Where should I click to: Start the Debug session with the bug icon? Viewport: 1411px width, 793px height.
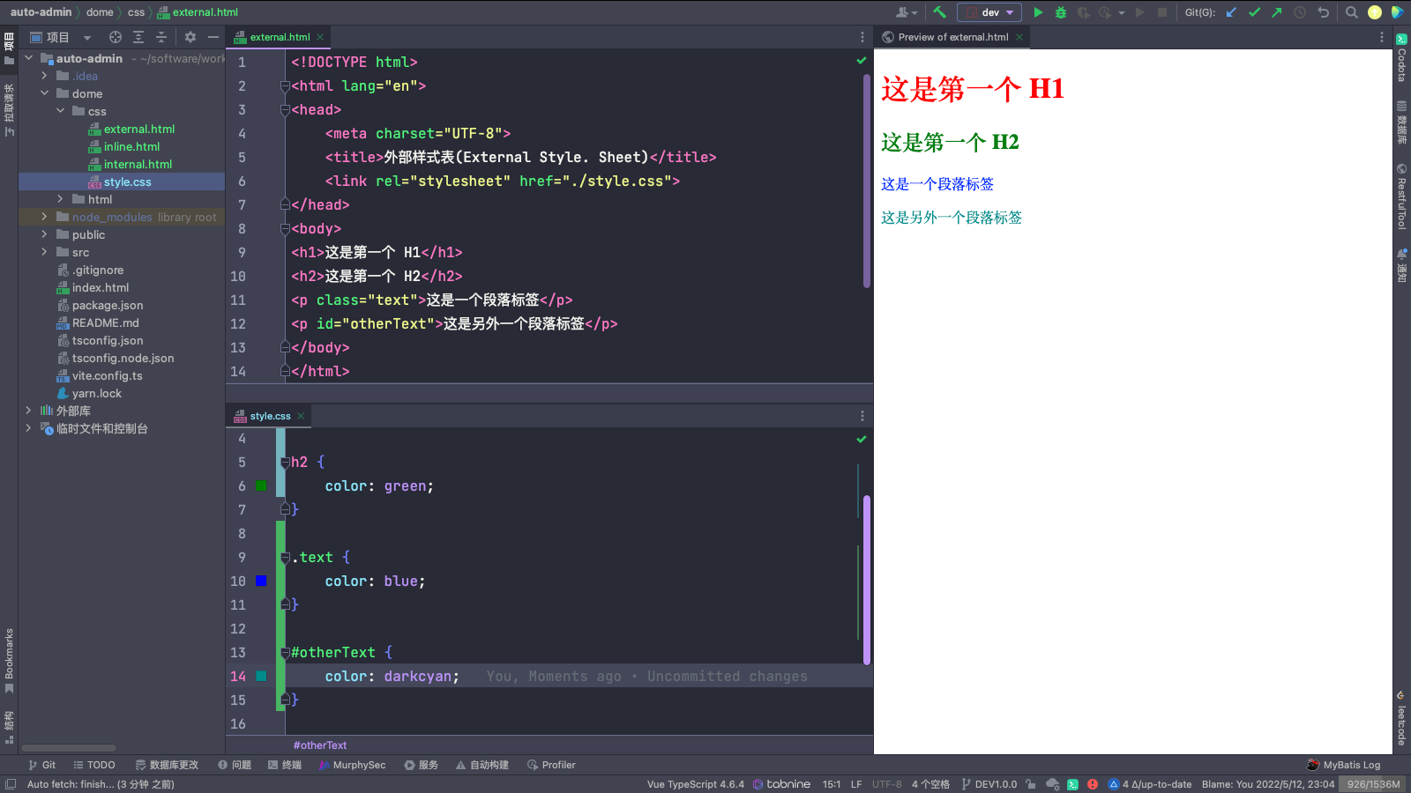[x=1060, y=12]
